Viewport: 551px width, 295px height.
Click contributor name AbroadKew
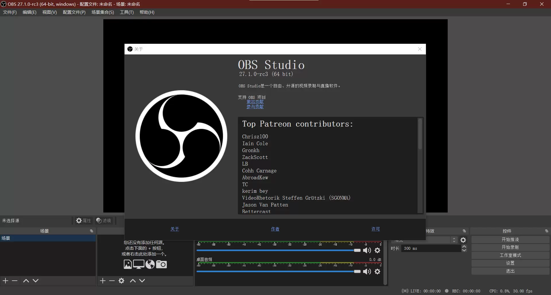tap(255, 178)
